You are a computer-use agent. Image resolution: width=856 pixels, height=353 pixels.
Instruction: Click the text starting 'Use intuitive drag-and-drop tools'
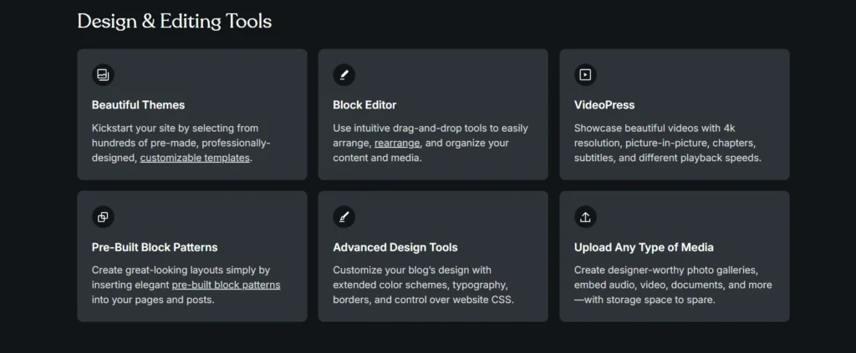[431, 143]
